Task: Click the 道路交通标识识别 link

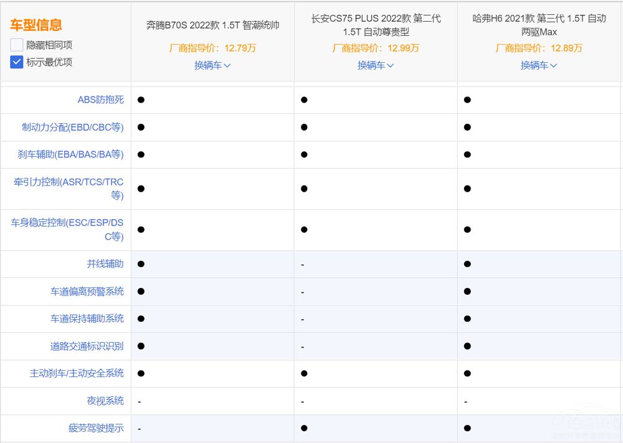Action: click(87, 346)
